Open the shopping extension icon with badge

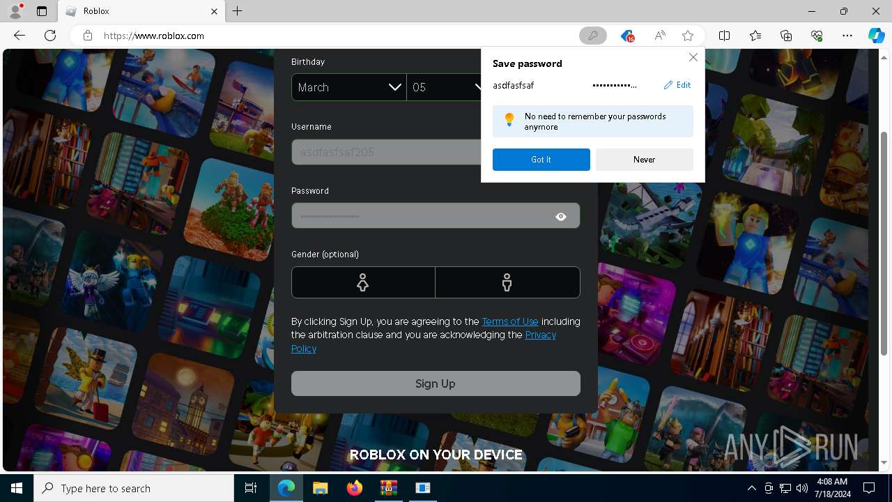tap(627, 36)
